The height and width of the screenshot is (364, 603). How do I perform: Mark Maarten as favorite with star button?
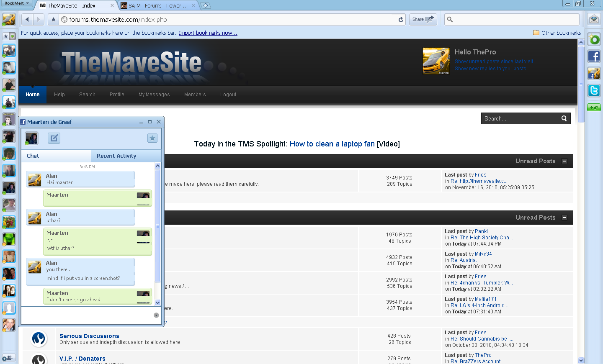[152, 138]
